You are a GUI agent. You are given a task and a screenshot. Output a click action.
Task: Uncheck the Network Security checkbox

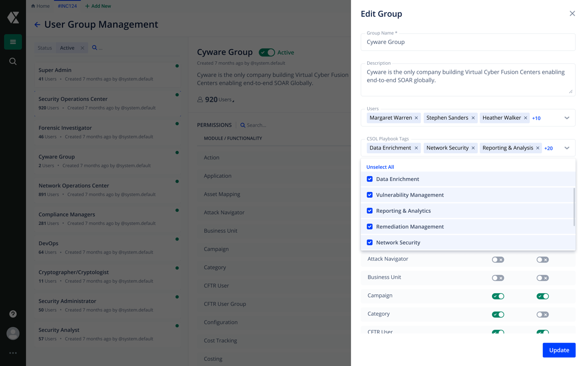coord(370,243)
